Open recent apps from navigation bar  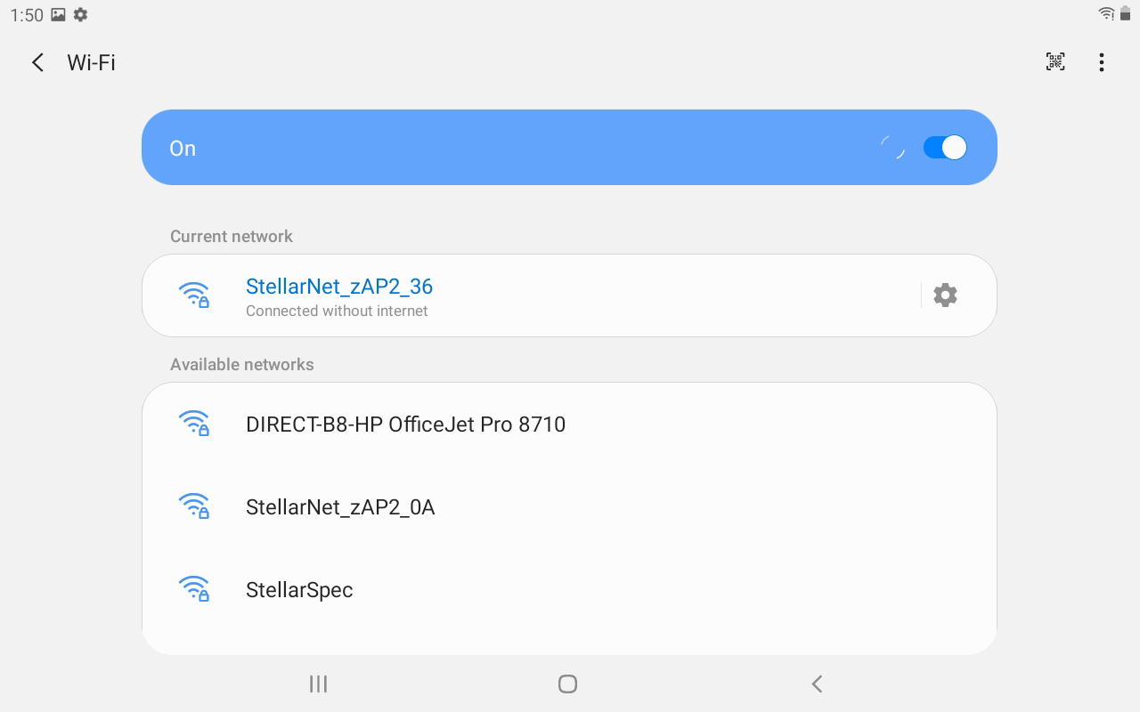point(318,684)
